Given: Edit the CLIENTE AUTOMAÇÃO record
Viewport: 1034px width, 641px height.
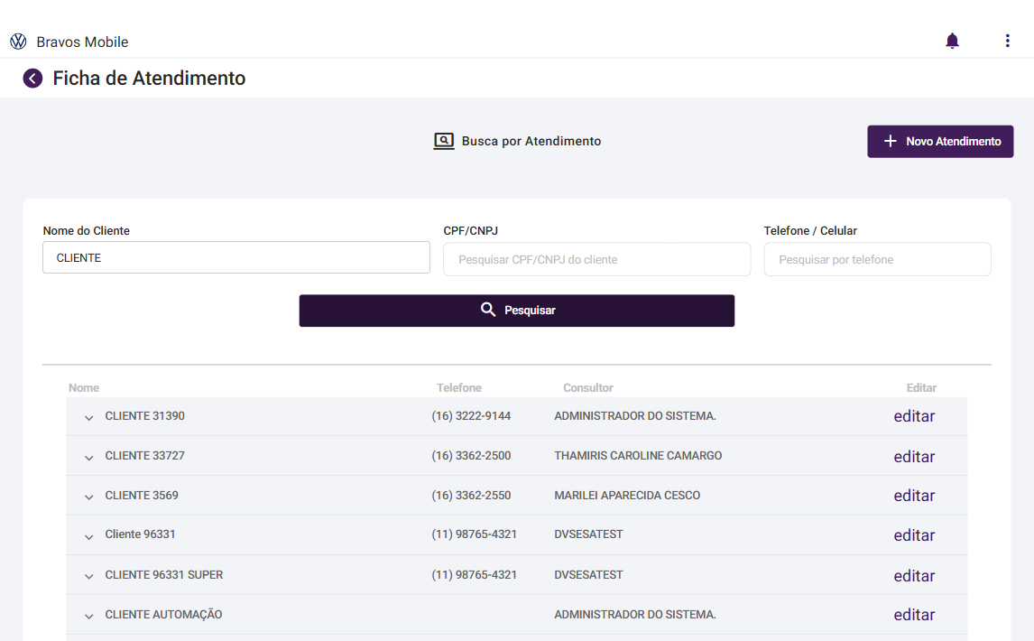Looking at the screenshot, I should (914, 615).
